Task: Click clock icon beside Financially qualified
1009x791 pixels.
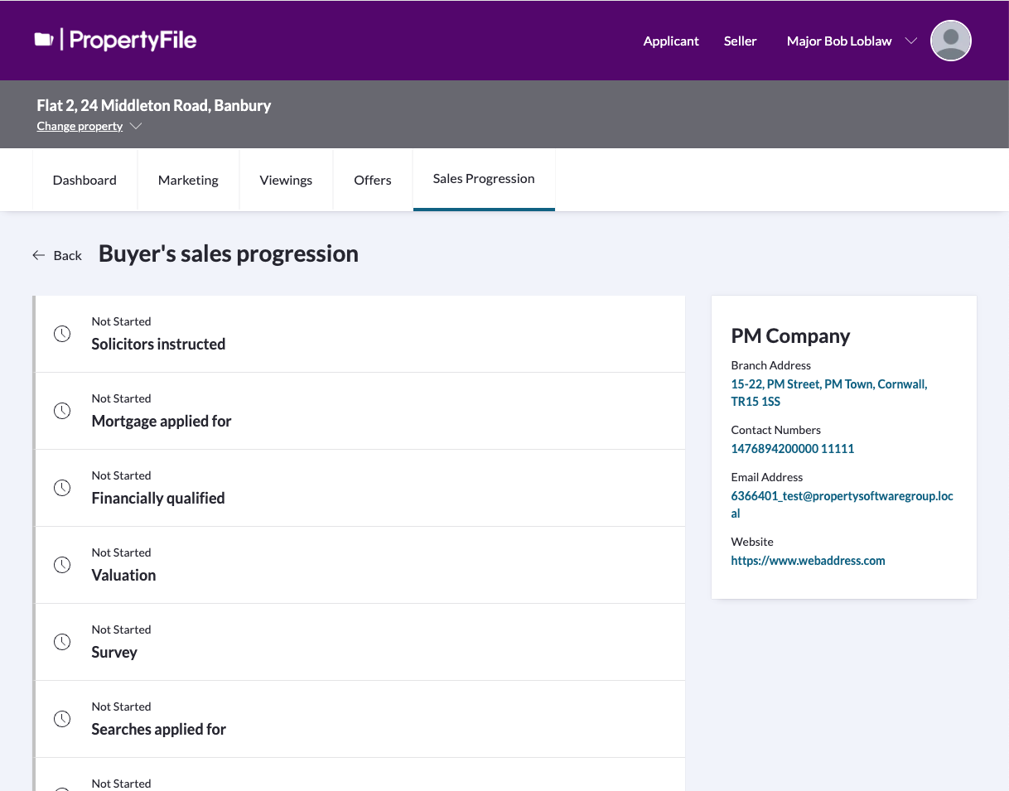Action: point(62,488)
